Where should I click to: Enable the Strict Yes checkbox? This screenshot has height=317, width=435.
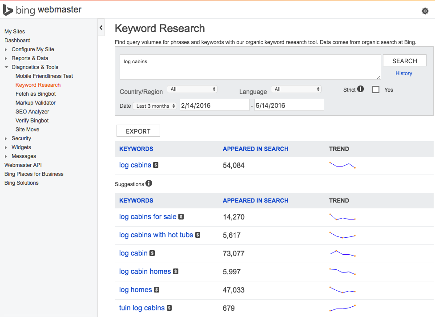coord(376,89)
